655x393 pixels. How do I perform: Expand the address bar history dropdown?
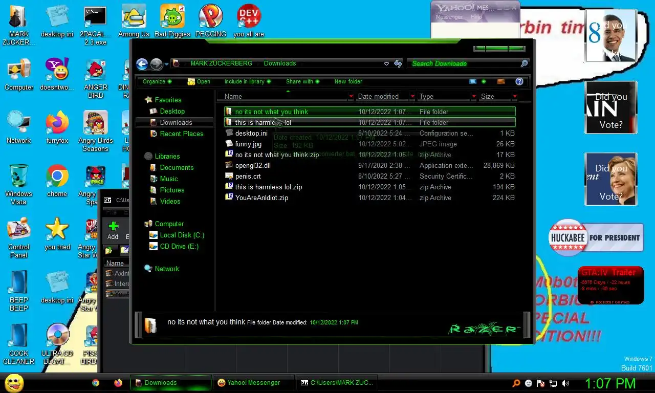[386, 64]
